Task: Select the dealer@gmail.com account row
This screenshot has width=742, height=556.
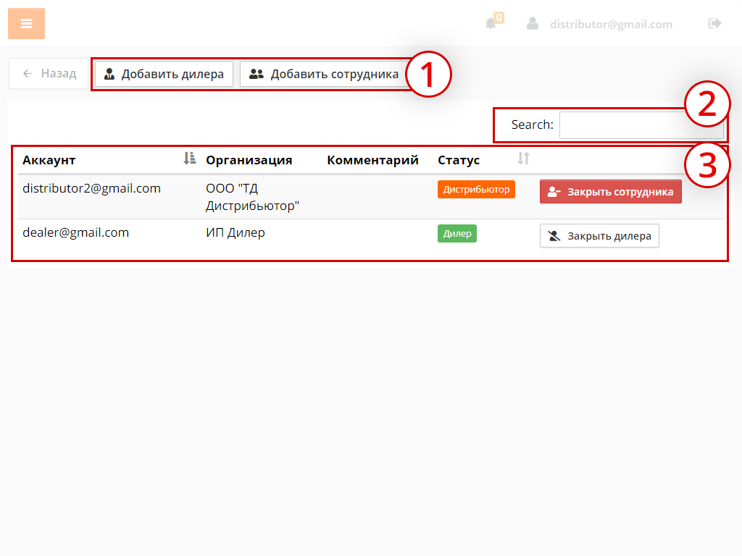Action: coord(75,232)
